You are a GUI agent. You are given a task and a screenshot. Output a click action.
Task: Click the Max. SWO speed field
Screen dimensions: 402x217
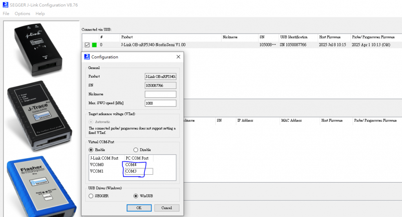pos(161,103)
